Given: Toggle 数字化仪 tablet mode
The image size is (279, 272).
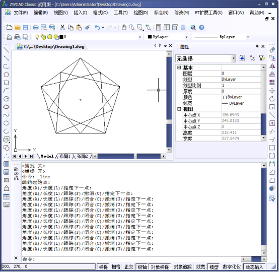Looking at the screenshot, I should (x=232, y=266).
